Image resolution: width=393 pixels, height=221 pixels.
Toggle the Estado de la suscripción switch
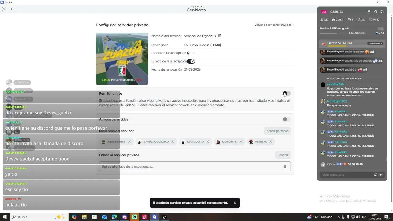click(x=191, y=61)
